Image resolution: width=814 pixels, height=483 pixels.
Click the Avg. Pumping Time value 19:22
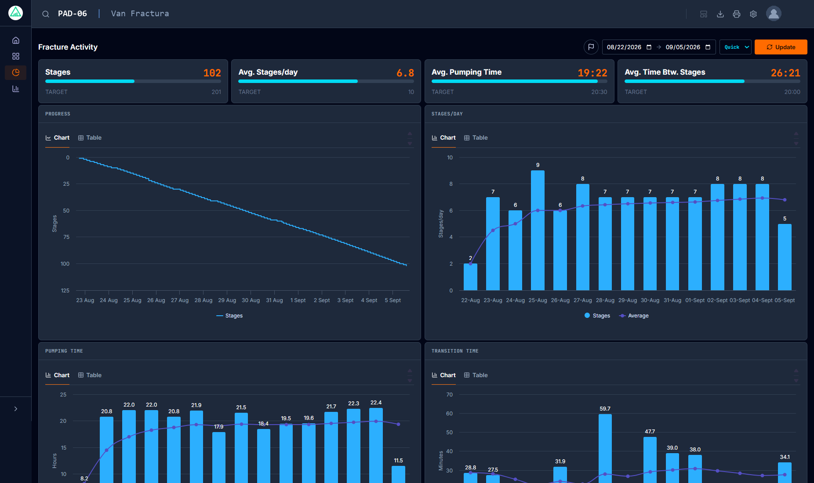coord(592,73)
